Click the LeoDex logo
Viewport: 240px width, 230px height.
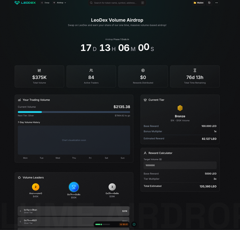(25, 2)
